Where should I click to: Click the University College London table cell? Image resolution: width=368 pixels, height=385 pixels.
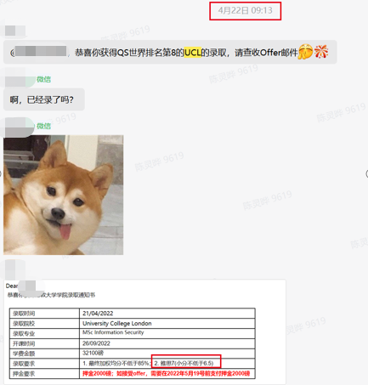pyautogui.click(x=167, y=323)
